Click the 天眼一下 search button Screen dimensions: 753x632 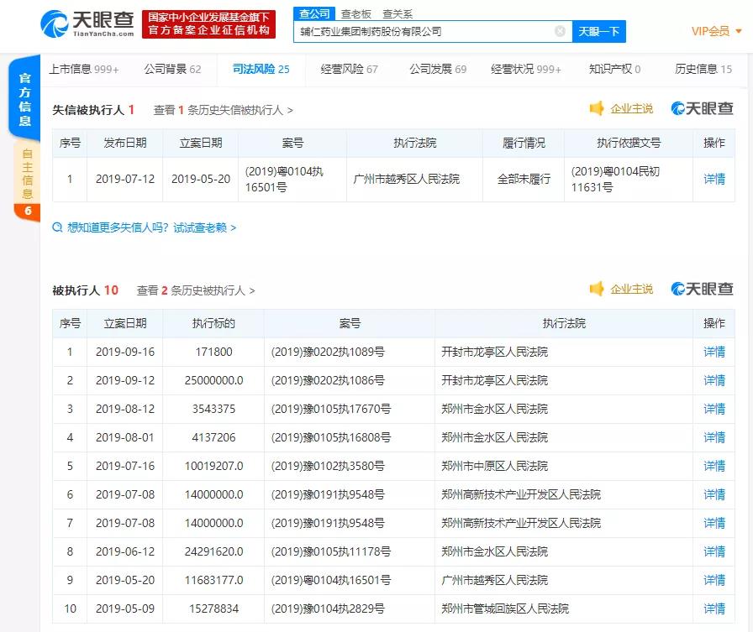coord(598,30)
